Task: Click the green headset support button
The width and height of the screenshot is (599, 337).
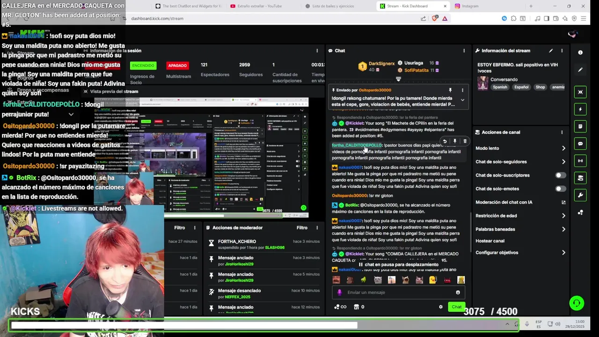Action: point(577,303)
